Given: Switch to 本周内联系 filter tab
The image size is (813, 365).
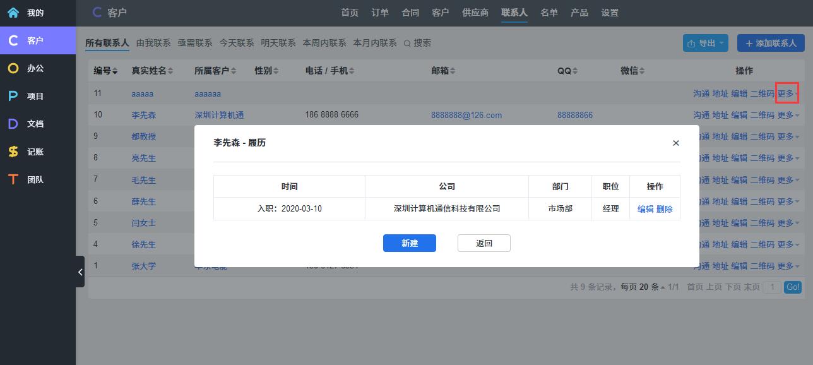Looking at the screenshot, I should pos(324,43).
